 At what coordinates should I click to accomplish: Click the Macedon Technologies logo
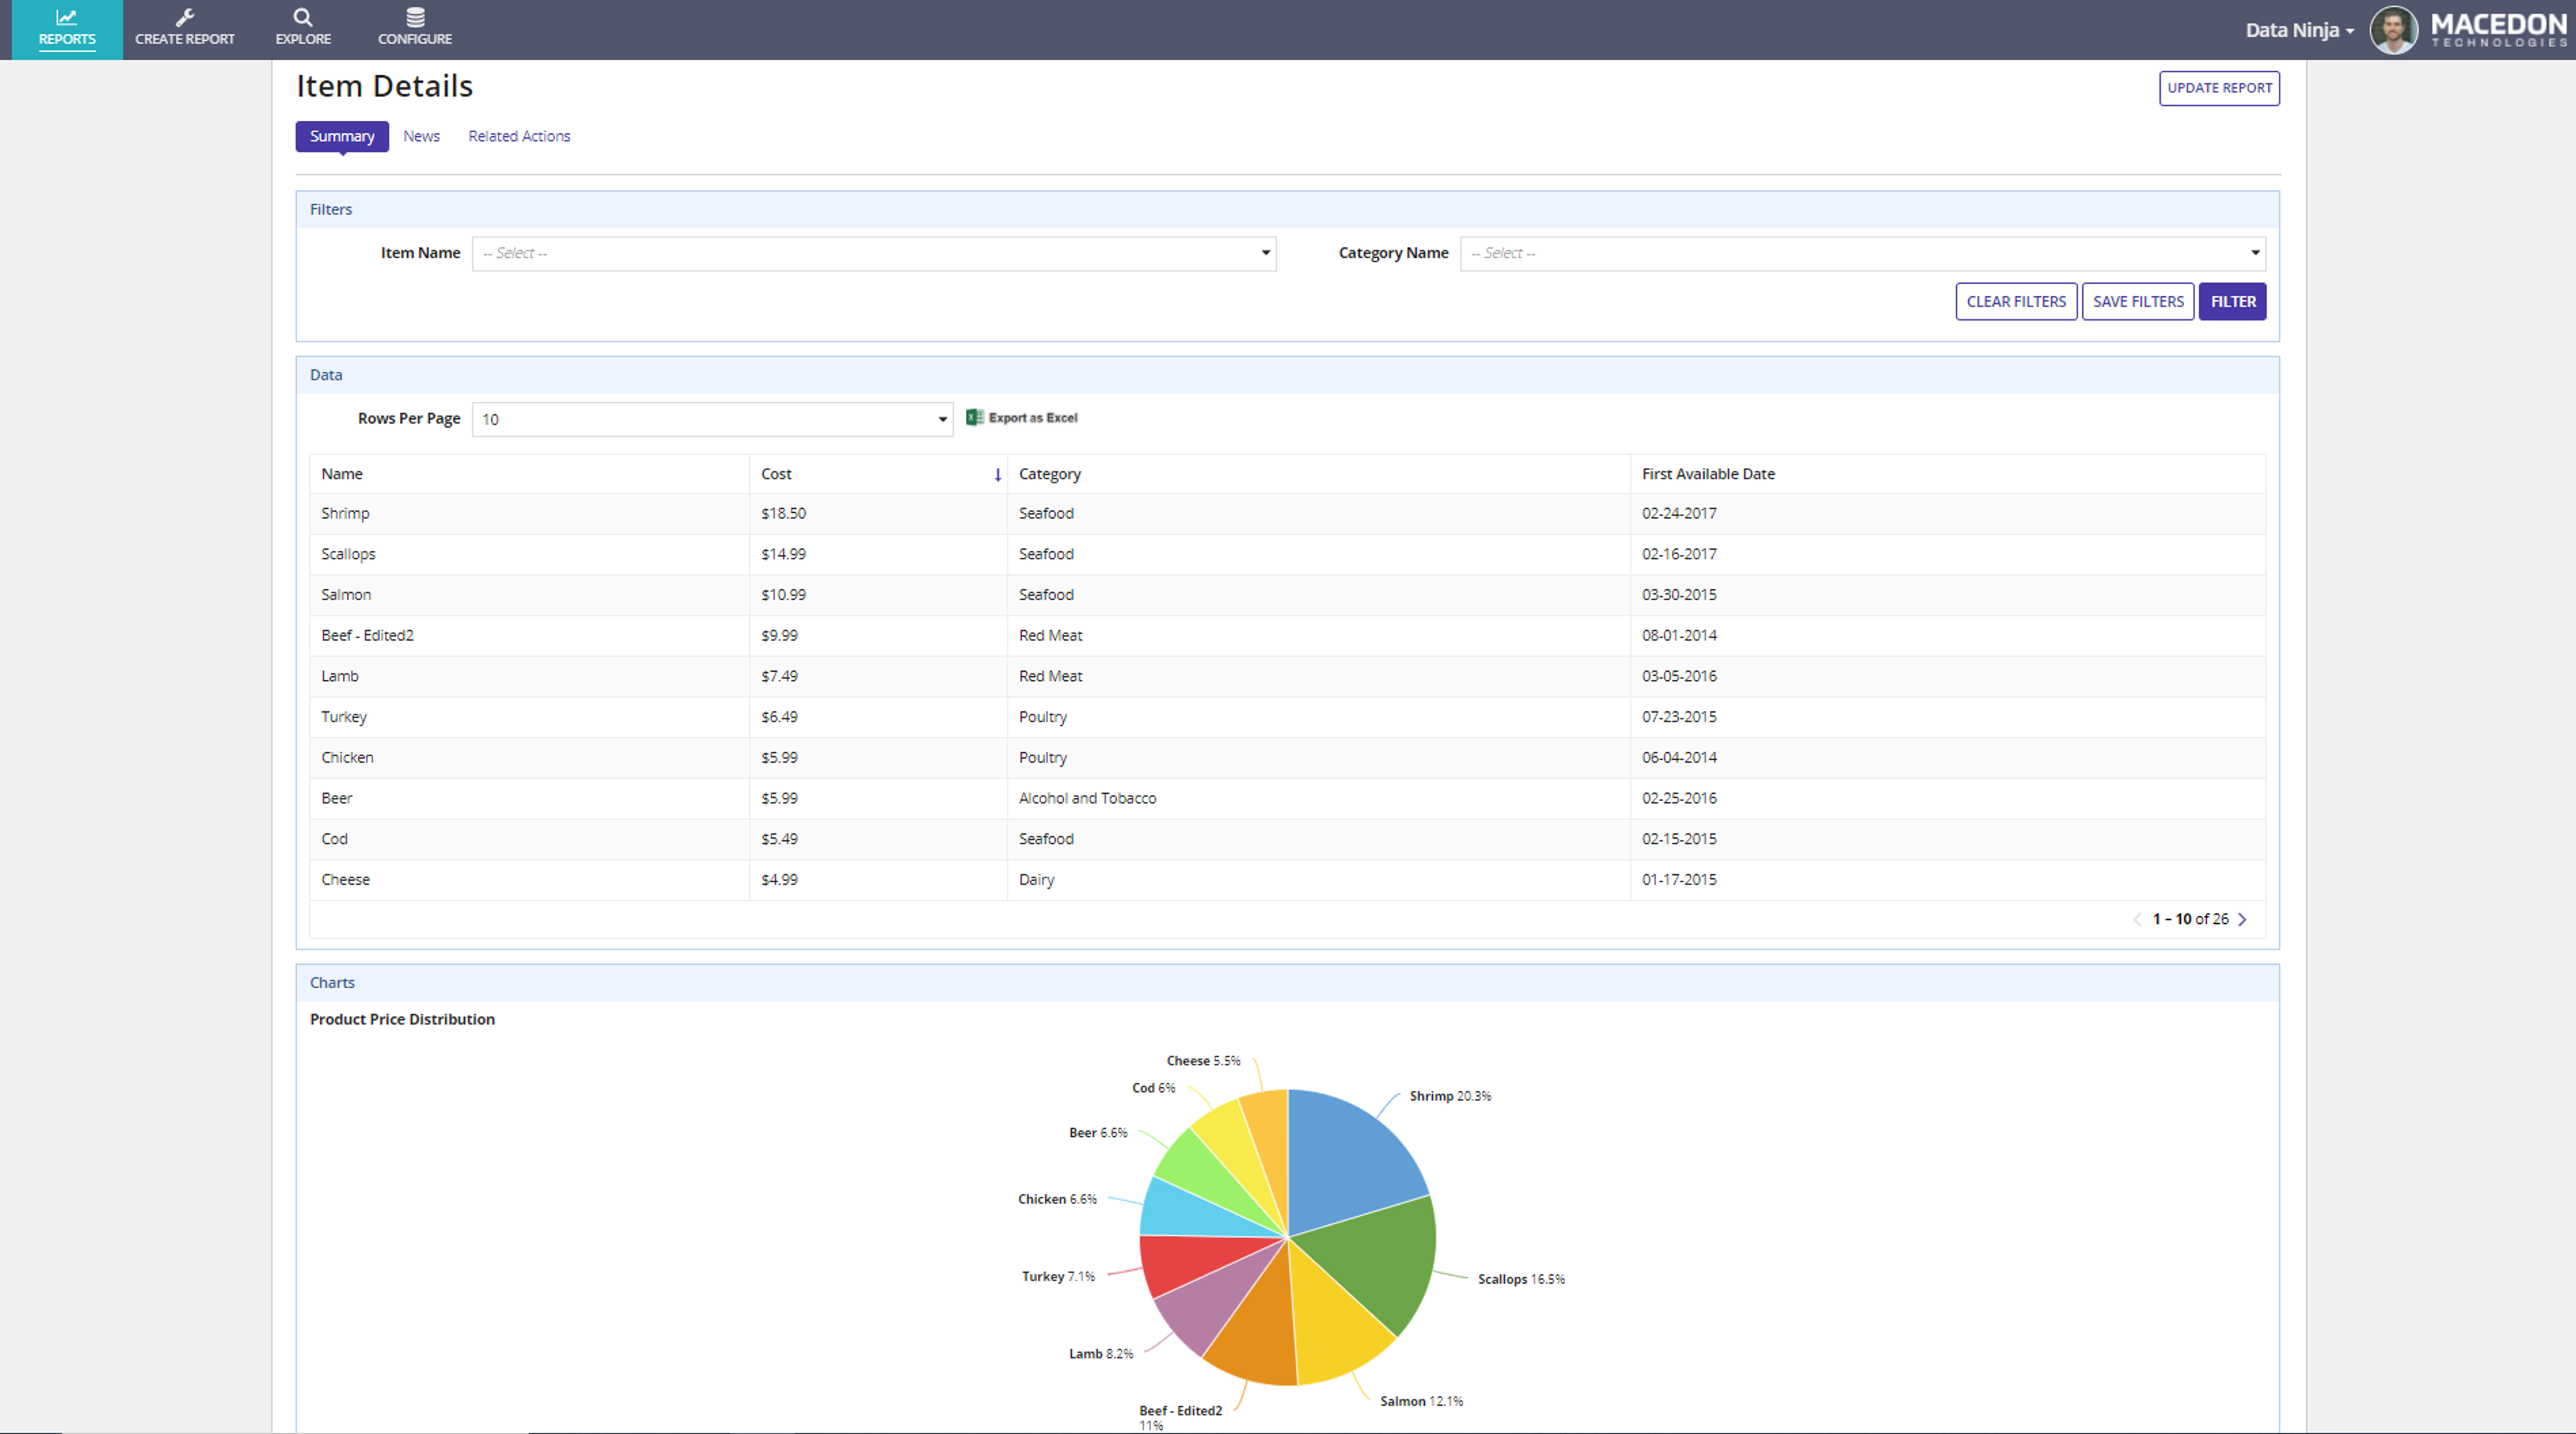[x=2498, y=30]
